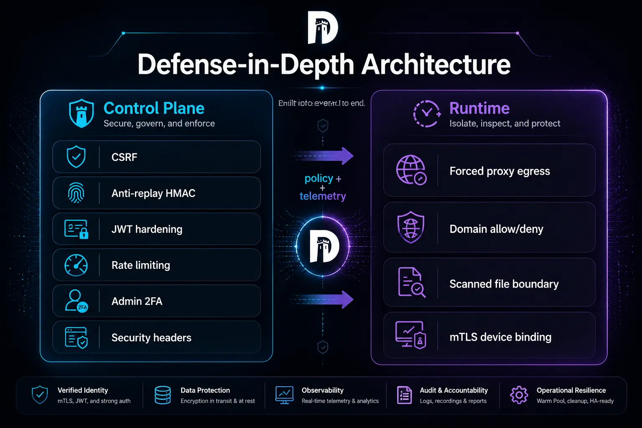Click the Defense-in-Depth Architecture title
This screenshot has height=428, width=642.
(324, 65)
